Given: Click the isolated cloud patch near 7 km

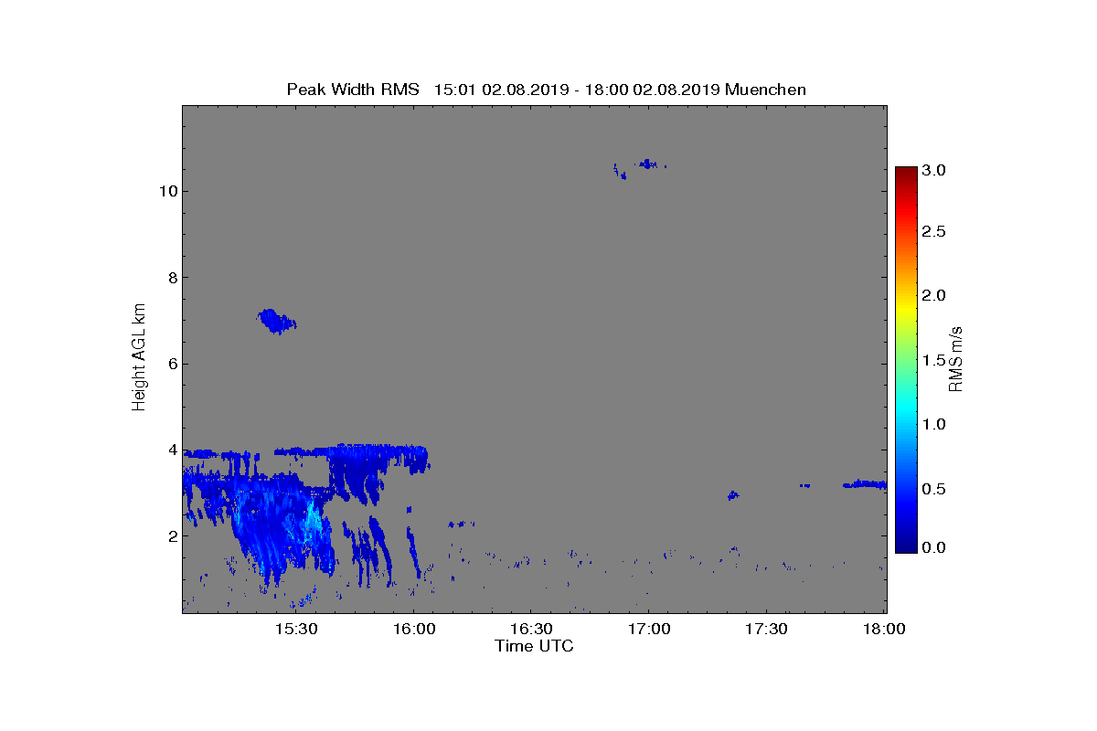Looking at the screenshot, I should (x=276, y=322).
